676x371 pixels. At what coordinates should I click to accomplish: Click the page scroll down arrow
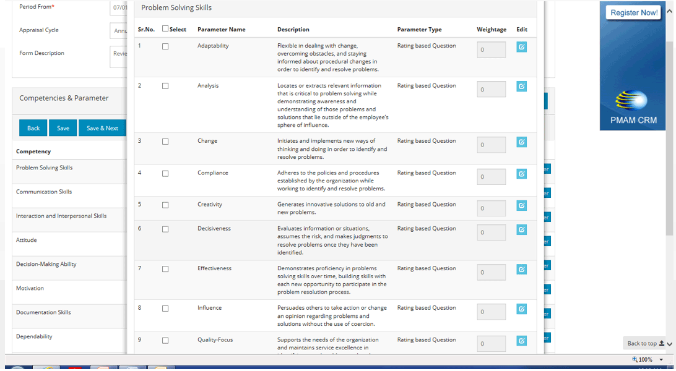670,344
